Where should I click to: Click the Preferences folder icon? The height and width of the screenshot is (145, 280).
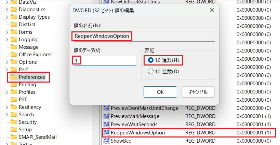coord(14,77)
